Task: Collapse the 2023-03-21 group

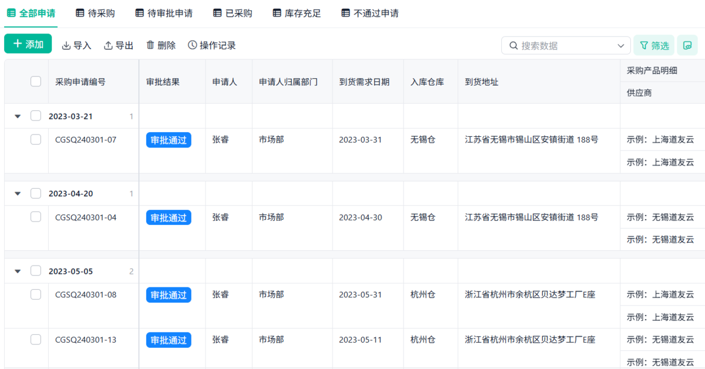Action: [x=18, y=116]
